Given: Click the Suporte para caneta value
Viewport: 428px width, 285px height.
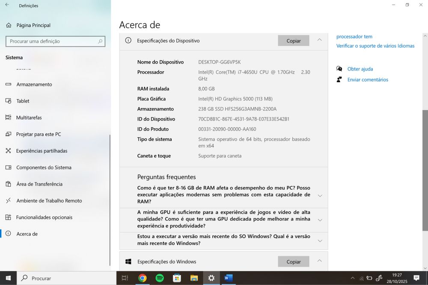Looking at the screenshot, I should tap(220, 156).
